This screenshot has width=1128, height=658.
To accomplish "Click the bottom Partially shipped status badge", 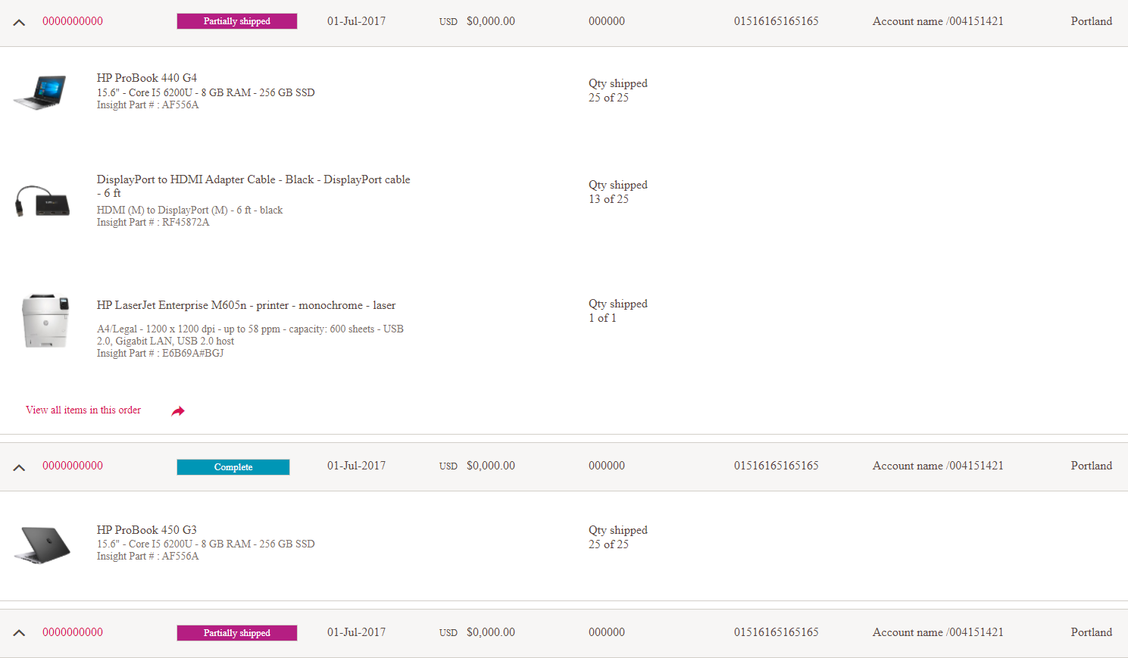I will coord(237,633).
